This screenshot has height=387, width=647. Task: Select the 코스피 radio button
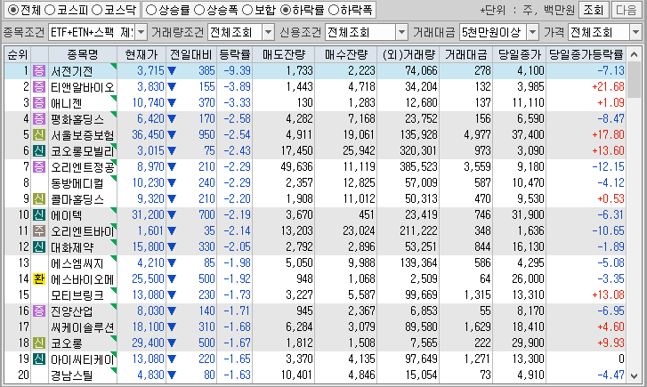(x=50, y=10)
